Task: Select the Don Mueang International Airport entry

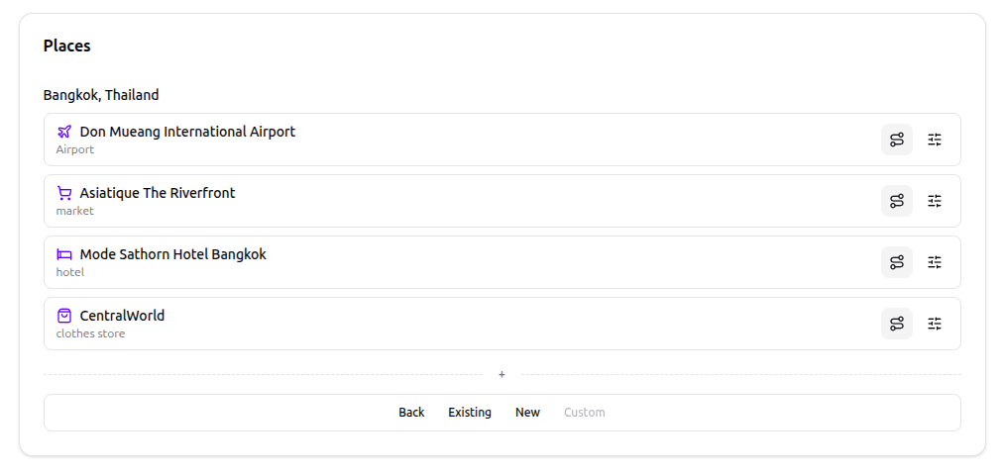Action: pos(187,132)
